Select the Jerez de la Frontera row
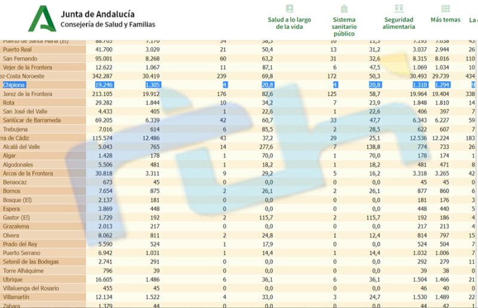 pos(27,94)
